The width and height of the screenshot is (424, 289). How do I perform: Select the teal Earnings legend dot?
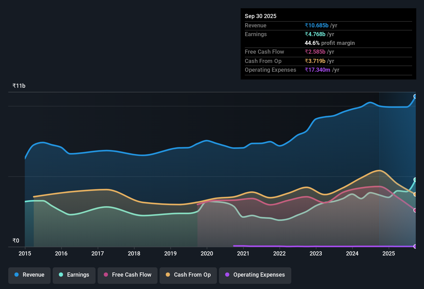click(61, 275)
